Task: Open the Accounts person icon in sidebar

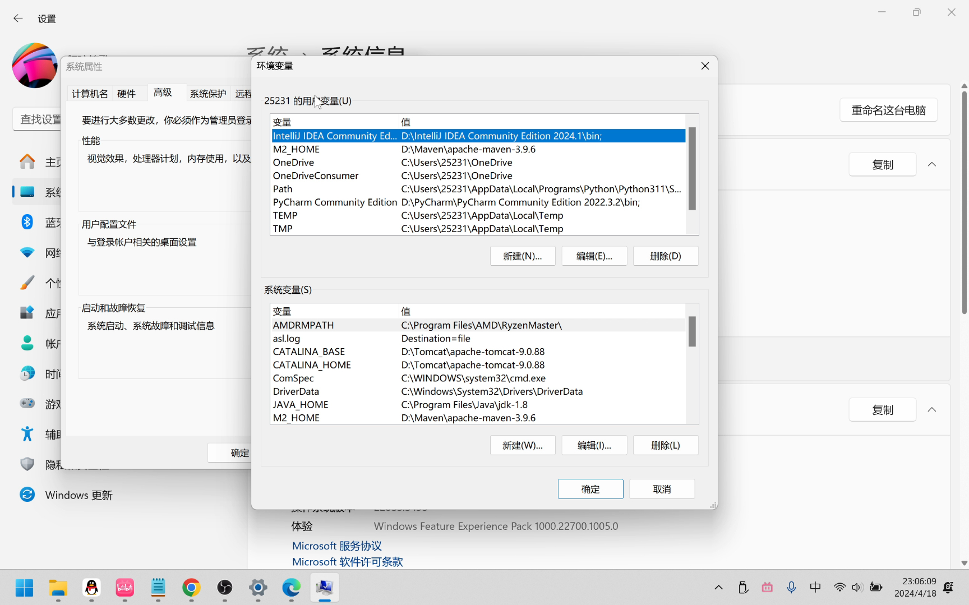Action: point(27,343)
